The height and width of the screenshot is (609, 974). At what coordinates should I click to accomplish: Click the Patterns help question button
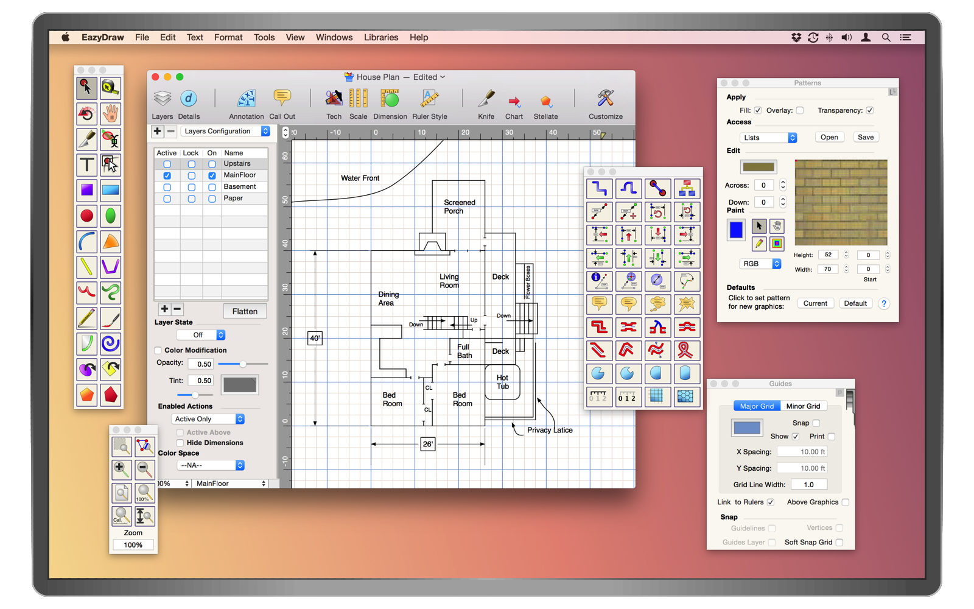click(x=884, y=303)
